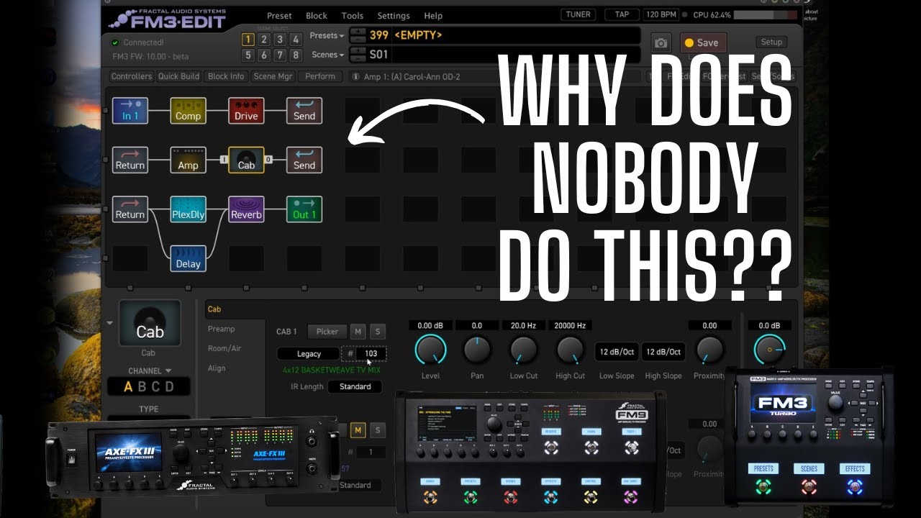Select the Return block before PlexDly
This screenshot has height=518, width=921.
pos(130,209)
